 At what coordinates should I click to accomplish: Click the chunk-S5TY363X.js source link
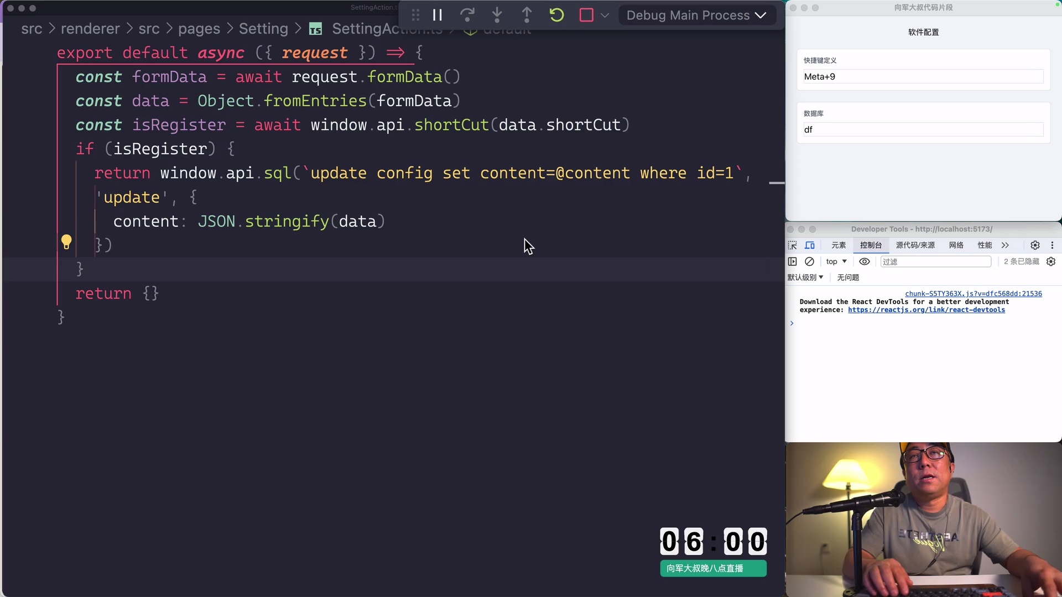[x=973, y=294]
